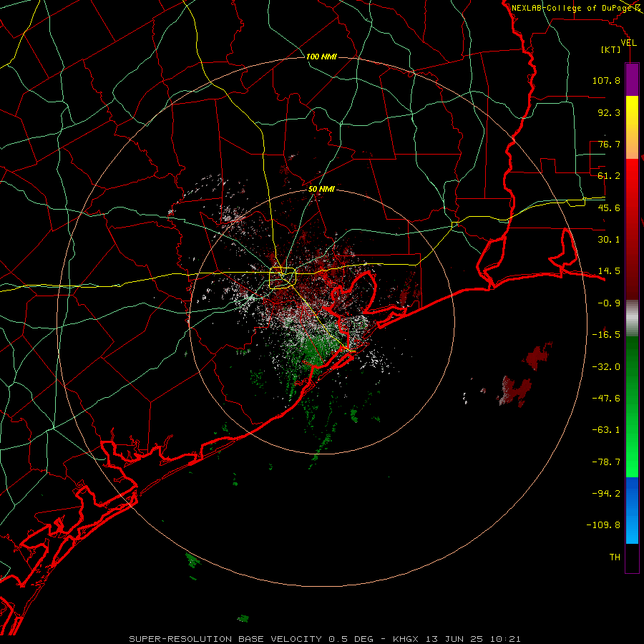Screen dimensions: 644x644
Task: Click the VEL legend title
Action: pyautogui.click(x=628, y=43)
